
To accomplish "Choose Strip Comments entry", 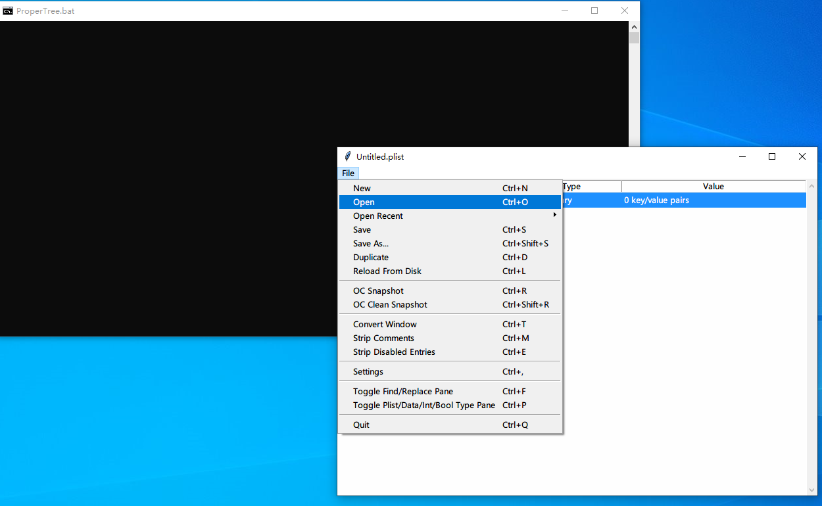I will click(383, 338).
